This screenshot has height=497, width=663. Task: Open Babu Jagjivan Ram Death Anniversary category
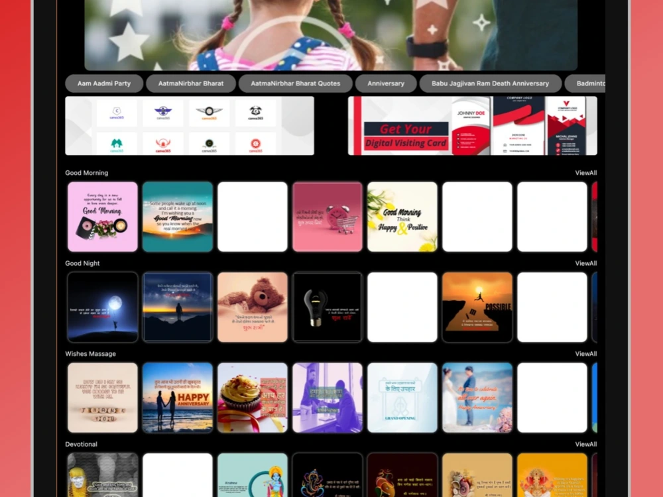tap(490, 83)
